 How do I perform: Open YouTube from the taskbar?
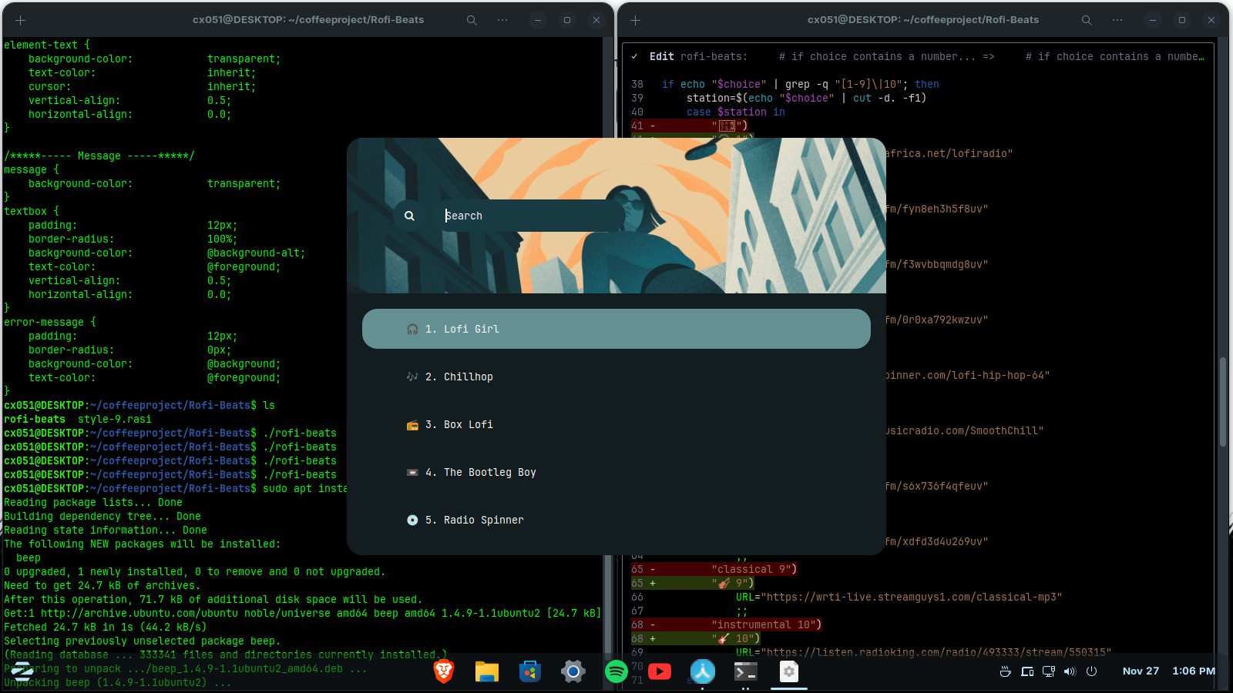pos(659,671)
